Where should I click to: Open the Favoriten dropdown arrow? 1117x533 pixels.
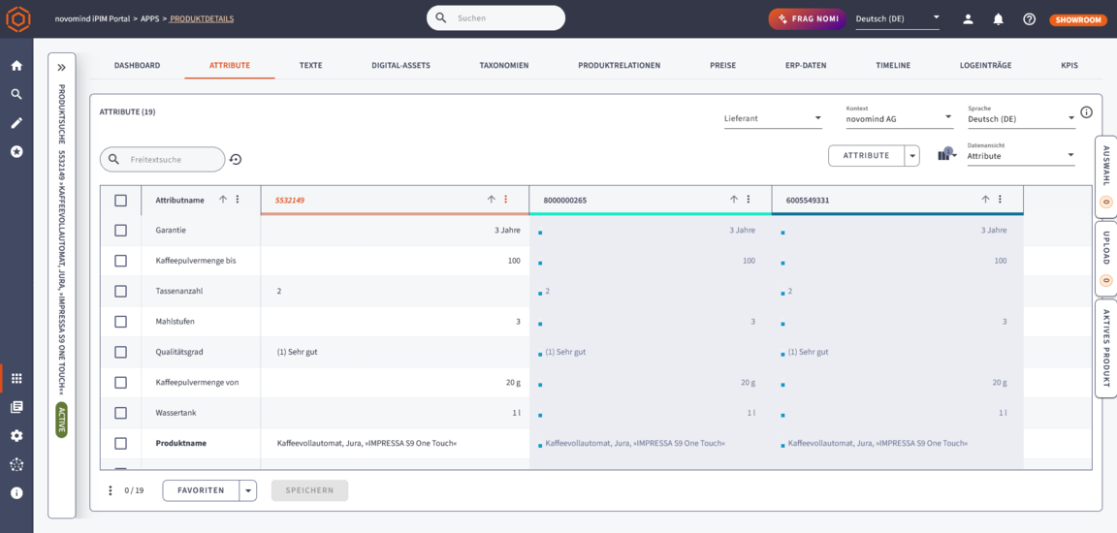(x=249, y=491)
